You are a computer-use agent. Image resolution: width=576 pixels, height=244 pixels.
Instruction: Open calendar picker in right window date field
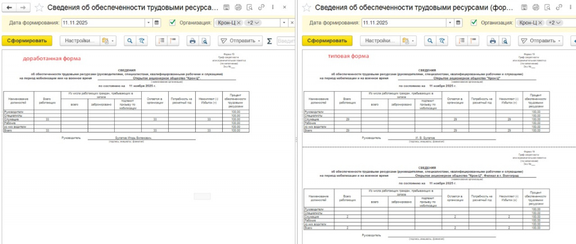point(458,22)
